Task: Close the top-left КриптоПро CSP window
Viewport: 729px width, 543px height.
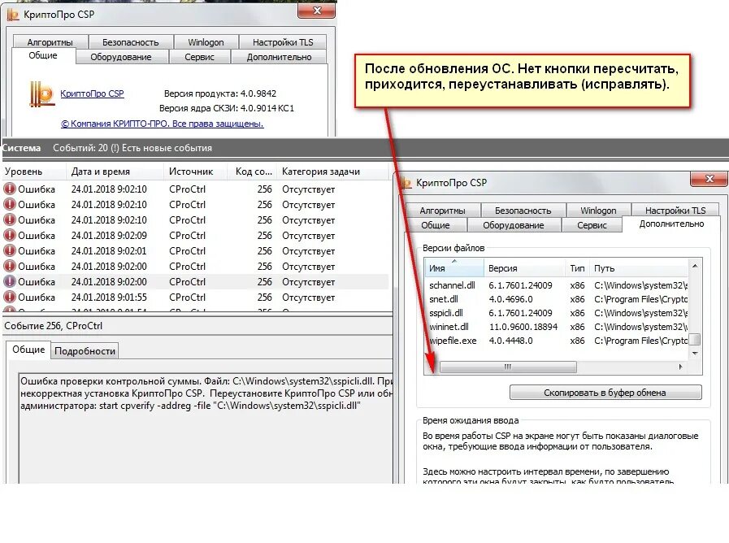Action: coord(317,11)
